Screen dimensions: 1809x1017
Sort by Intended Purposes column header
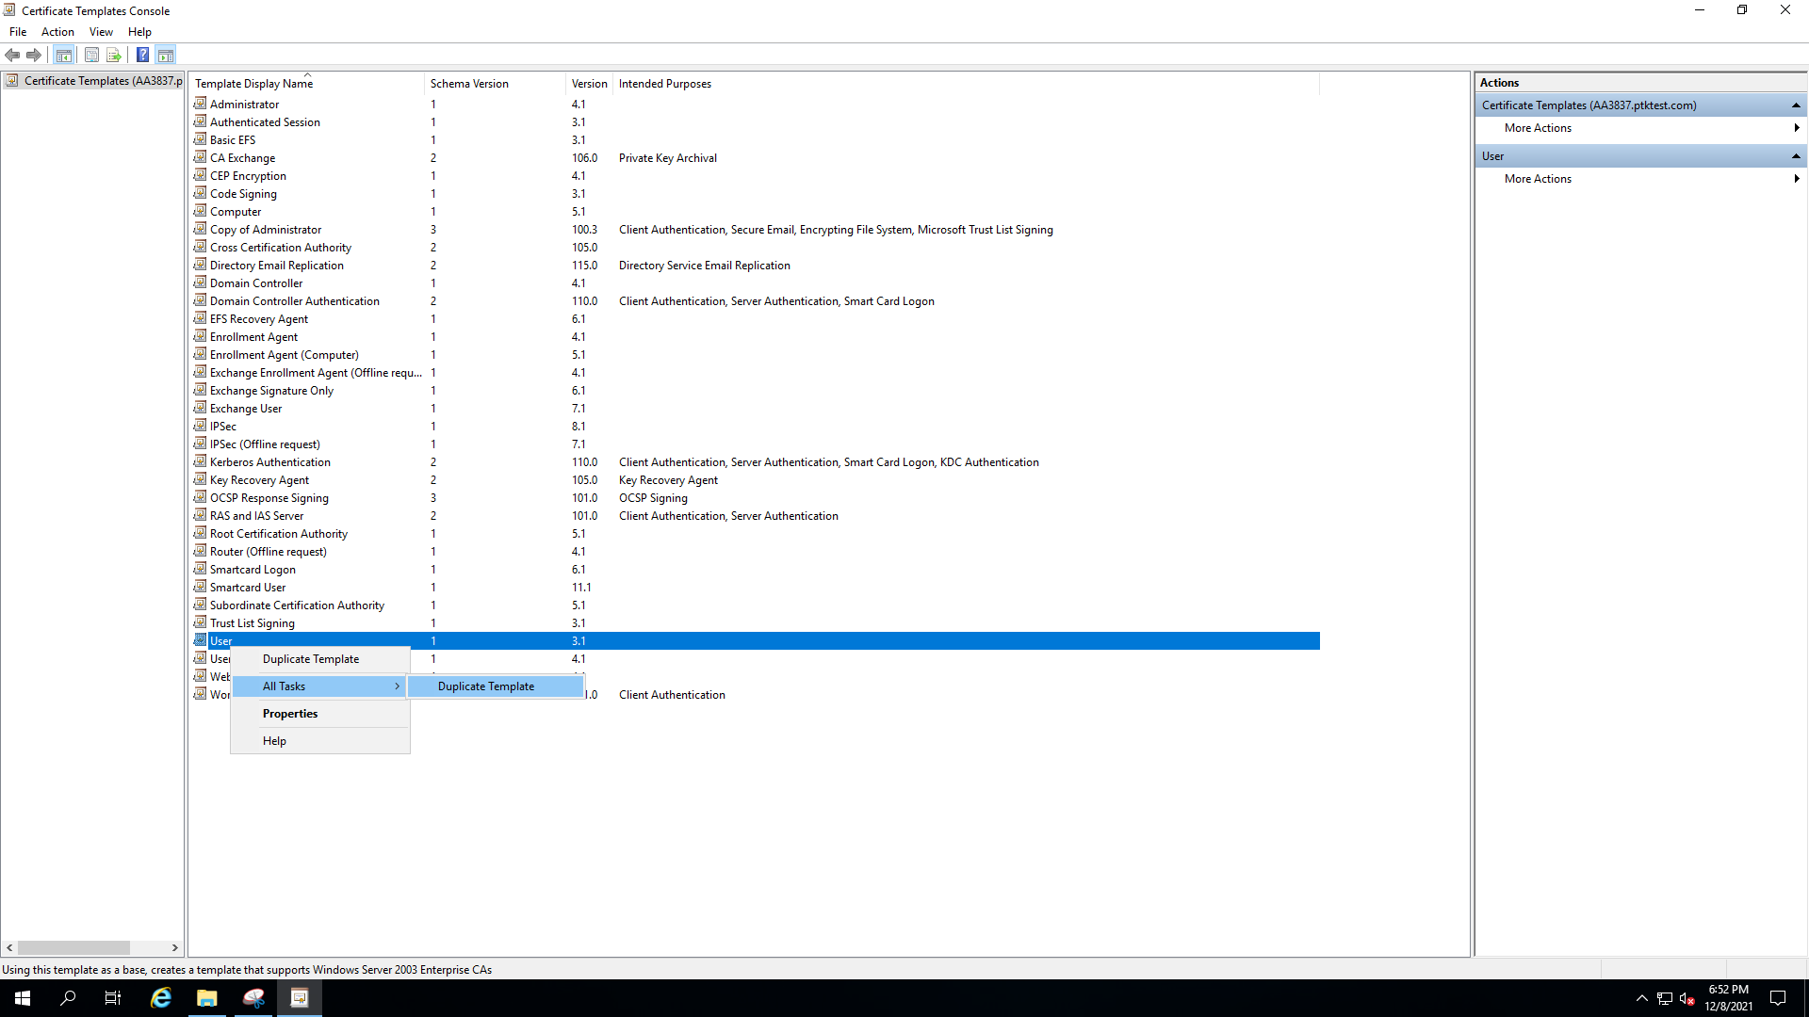(x=966, y=84)
